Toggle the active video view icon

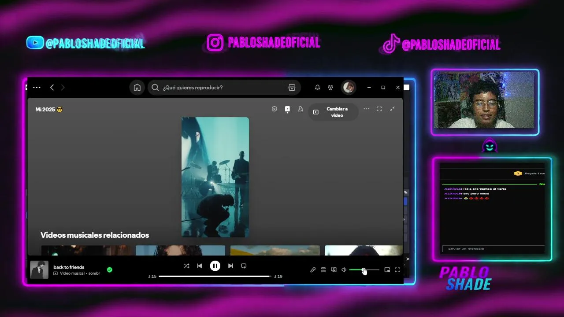(x=287, y=109)
